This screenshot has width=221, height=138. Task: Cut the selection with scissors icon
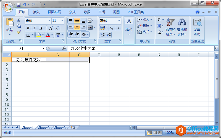(19, 20)
